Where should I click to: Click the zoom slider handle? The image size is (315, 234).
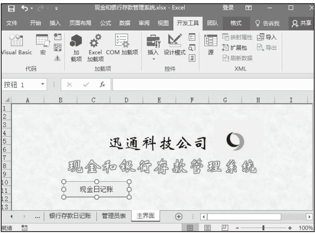263,228
